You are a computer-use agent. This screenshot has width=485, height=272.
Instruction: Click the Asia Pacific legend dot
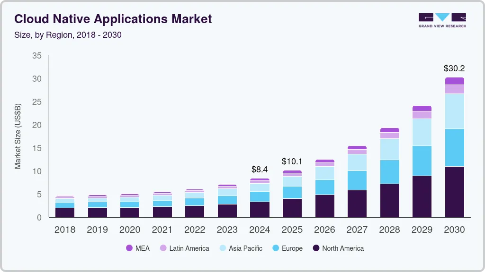(222, 248)
